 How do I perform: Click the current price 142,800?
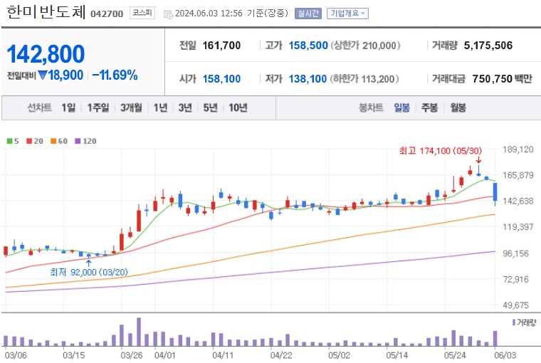pyautogui.click(x=46, y=54)
